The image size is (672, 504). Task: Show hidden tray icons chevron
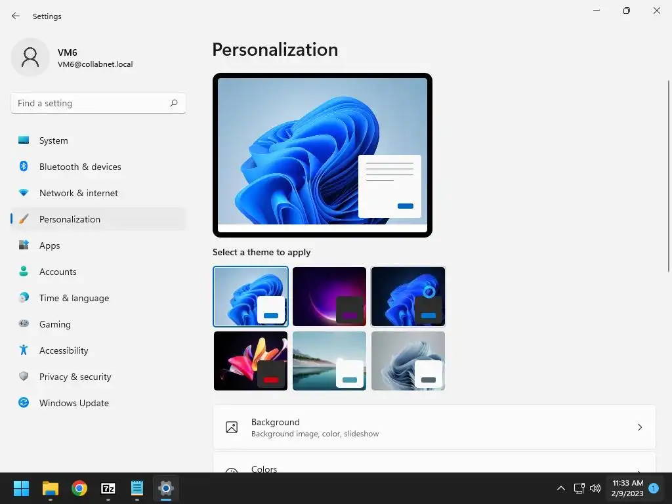point(560,488)
